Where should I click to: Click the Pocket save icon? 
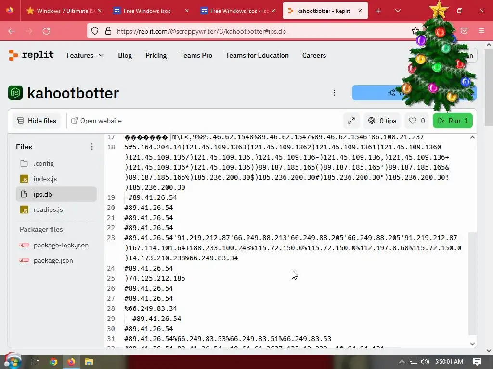464,31
